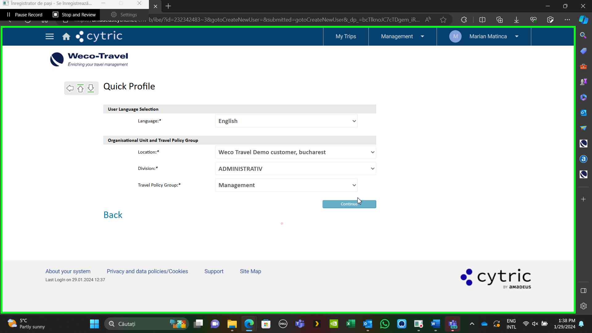This screenshot has width=592, height=333.
Task: Click Marian Matinca's avatar circle
Action: [x=455, y=36]
